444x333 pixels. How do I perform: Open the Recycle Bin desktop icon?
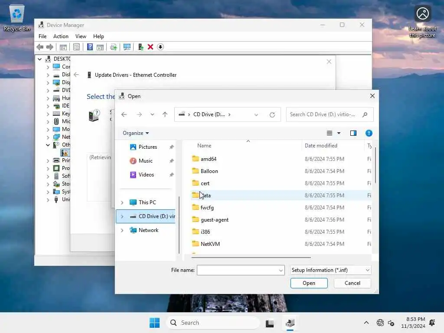pos(17,17)
